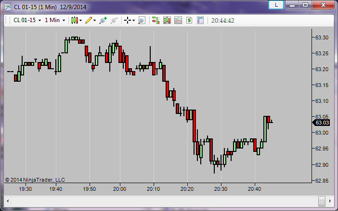Open the chart properties icon
Viewport: 338px width, 211px height.
pos(200,21)
